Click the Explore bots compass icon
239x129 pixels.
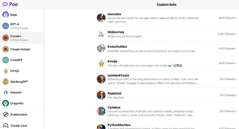pos(6,114)
